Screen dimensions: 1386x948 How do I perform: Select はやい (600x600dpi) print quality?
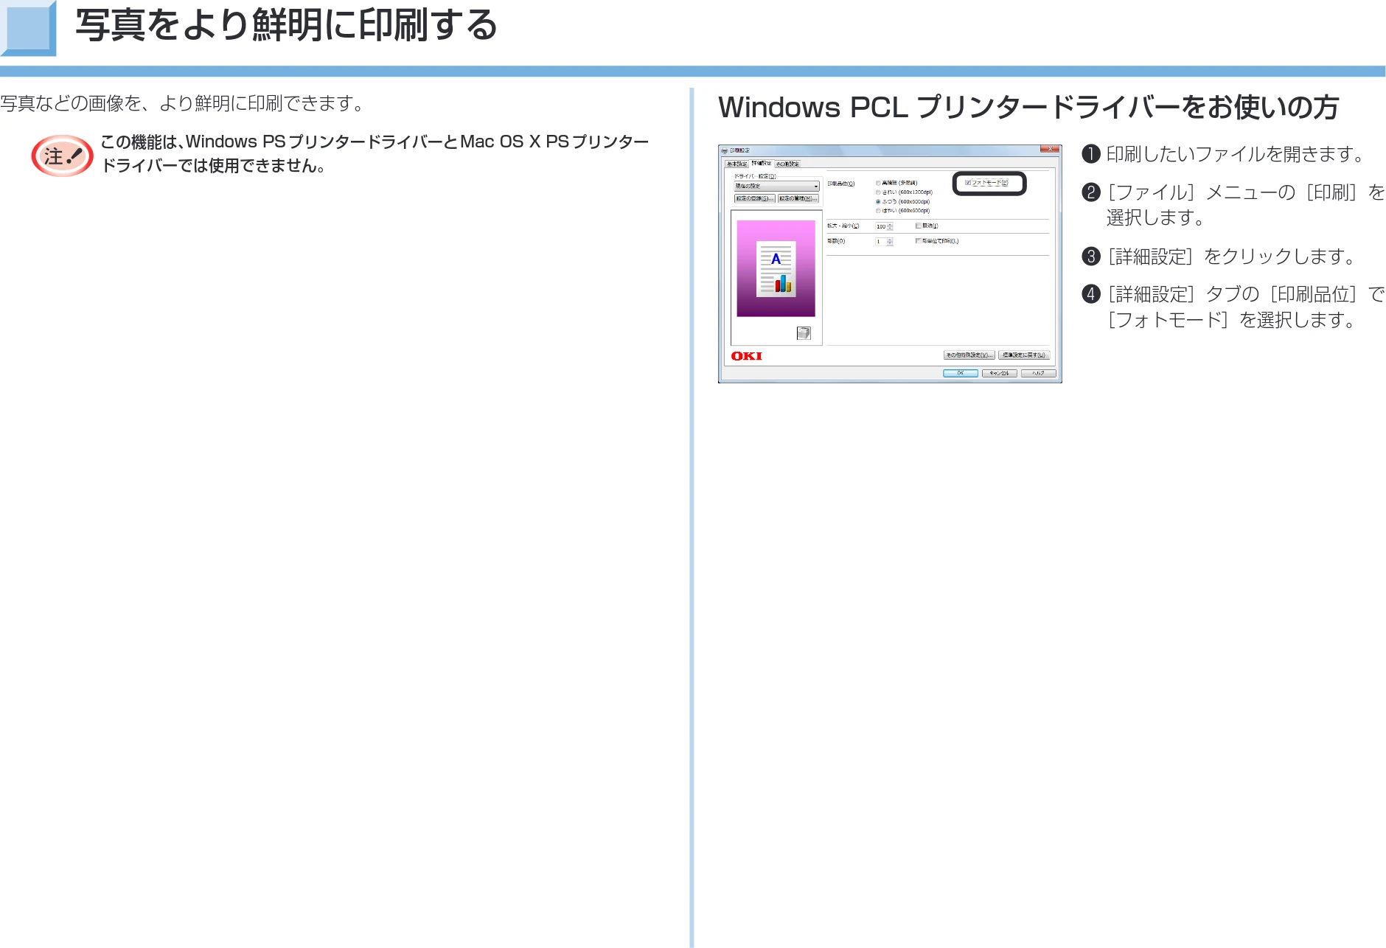pos(878,211)
